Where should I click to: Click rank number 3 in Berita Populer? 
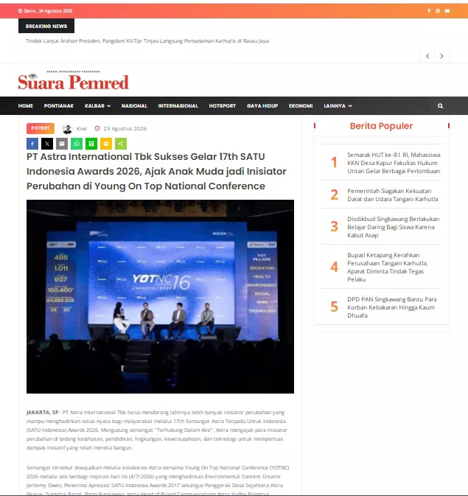pyautogui.click(x=334, y=226)
